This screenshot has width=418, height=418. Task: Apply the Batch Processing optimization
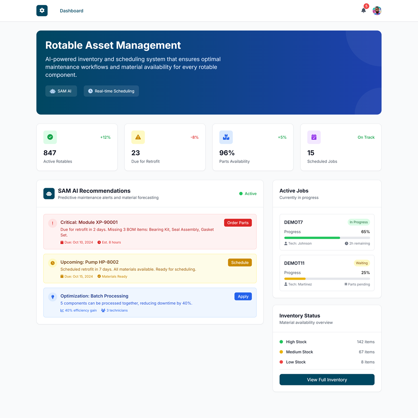tap(243, 296)
